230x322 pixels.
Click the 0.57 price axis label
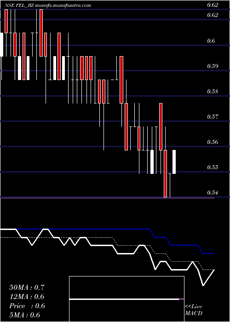coord(212,117)
